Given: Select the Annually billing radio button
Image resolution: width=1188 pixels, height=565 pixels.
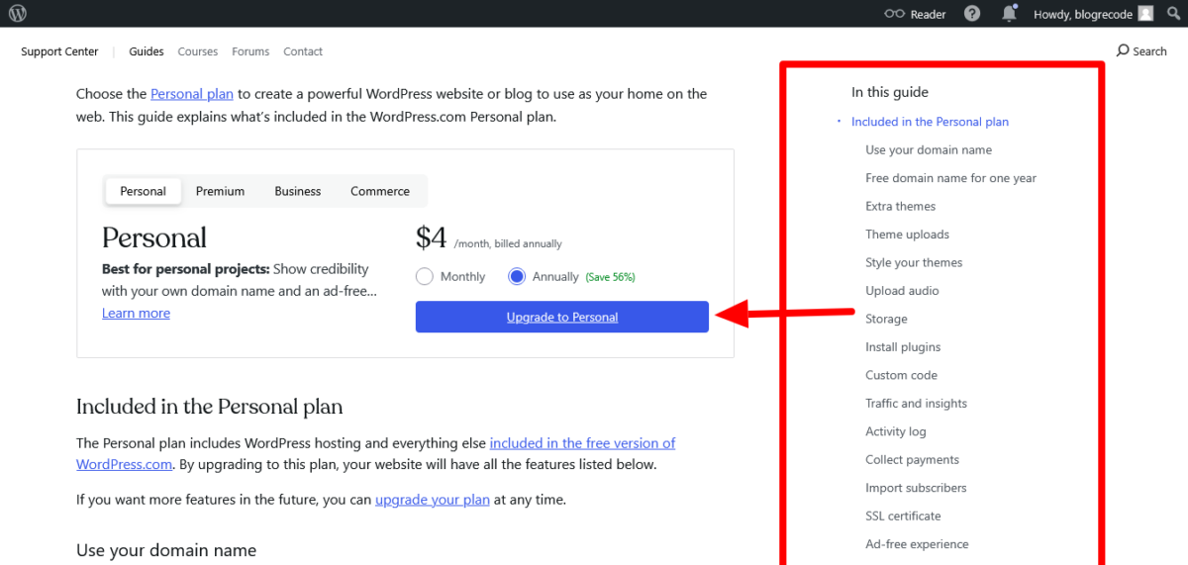Looking at the screenshot, I should point(517,277).
